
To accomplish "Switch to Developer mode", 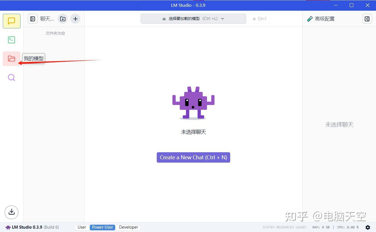I will 128,227.
